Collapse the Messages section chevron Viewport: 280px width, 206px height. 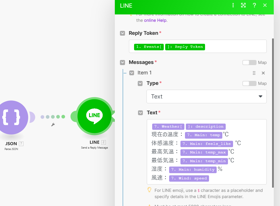click(122, 63)
